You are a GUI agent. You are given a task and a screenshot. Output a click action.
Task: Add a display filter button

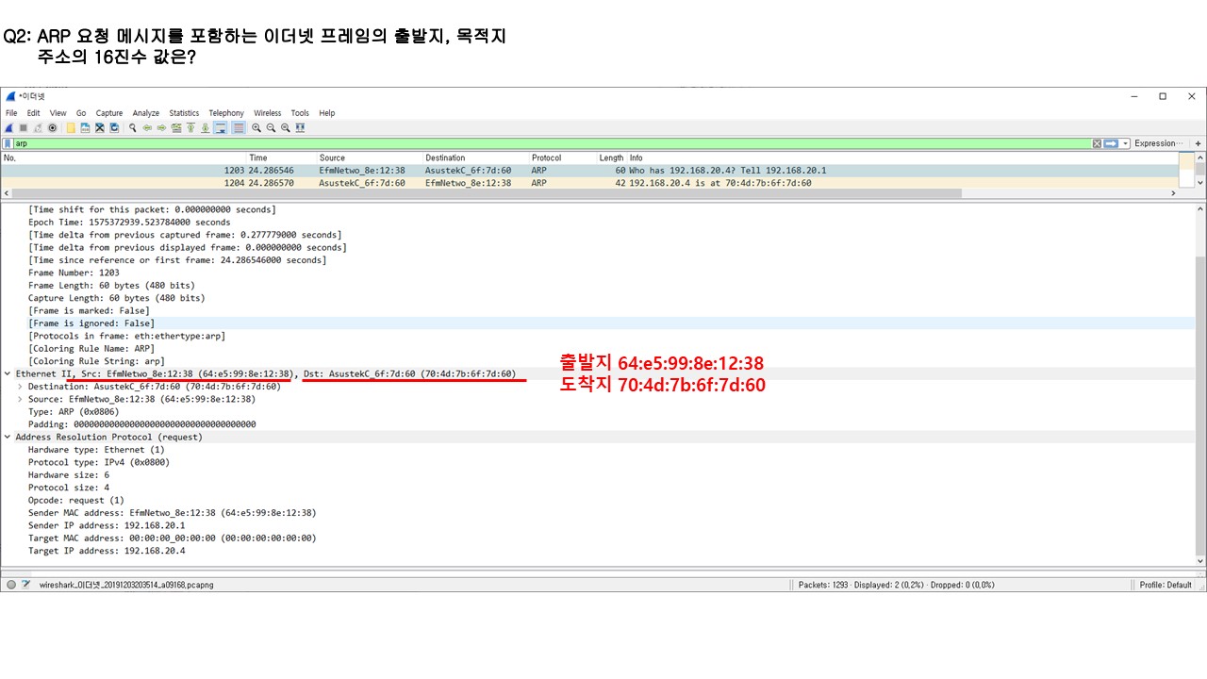(x=1199, y=143)
